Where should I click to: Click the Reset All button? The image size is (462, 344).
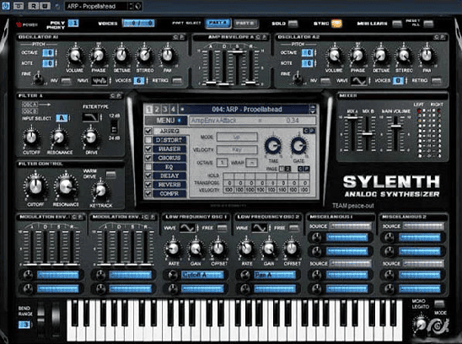coord(428,24)
